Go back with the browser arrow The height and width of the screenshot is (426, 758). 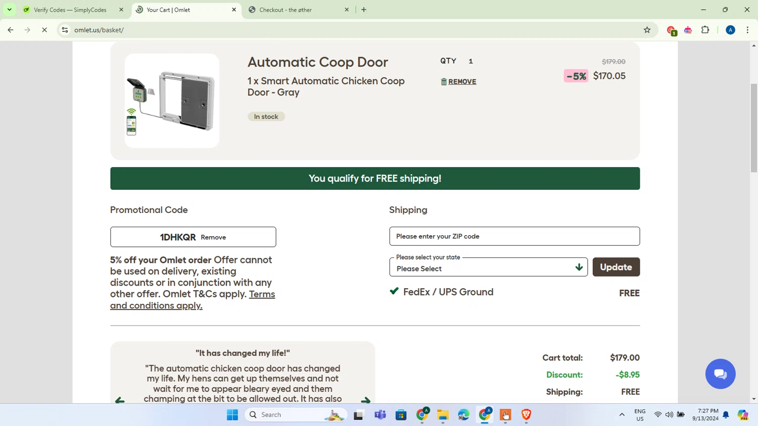[x=11, y=30]
